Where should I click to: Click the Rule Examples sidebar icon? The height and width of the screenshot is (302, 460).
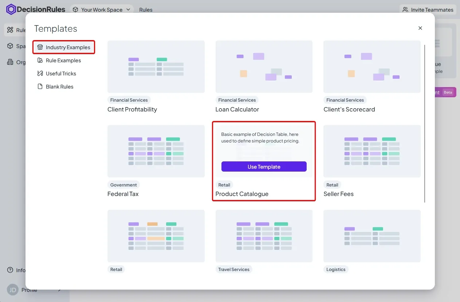coord(40,60)
